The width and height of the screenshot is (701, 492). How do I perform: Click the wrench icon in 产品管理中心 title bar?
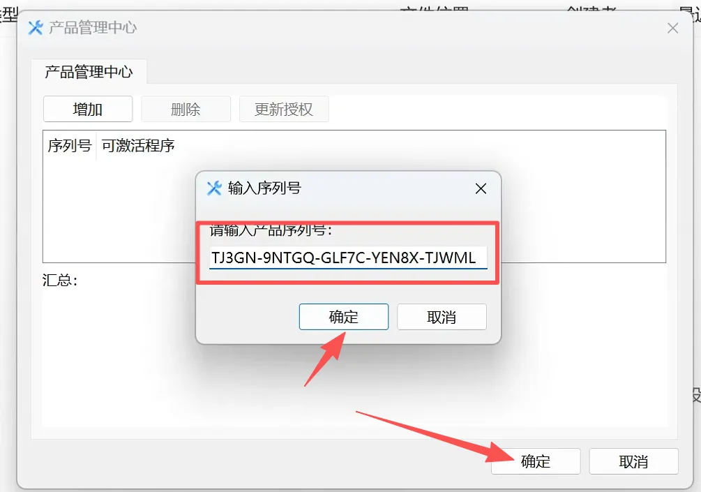[x=36, y=28]
